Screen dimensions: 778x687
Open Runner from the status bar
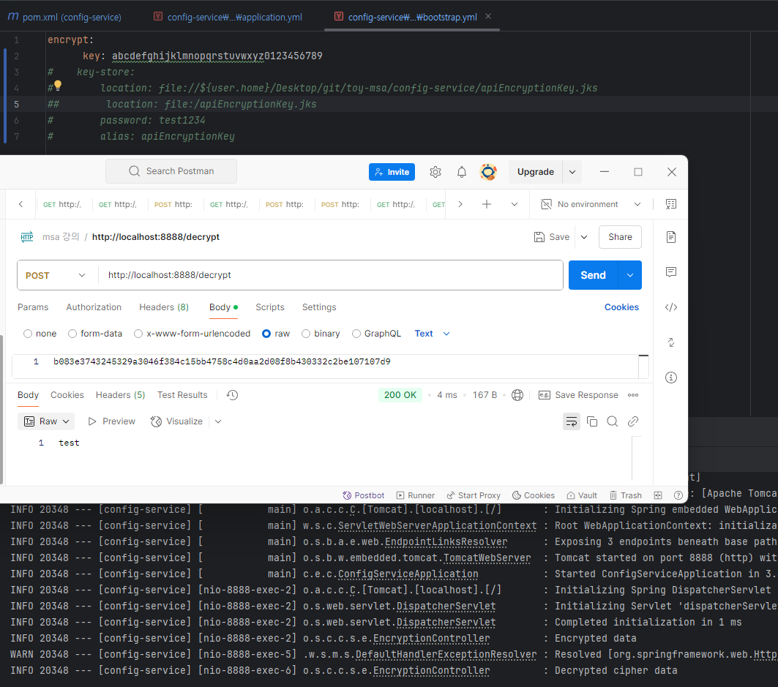click(x=415, y=495)
